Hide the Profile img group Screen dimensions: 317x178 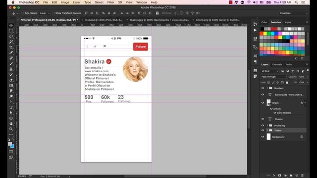(x=263, y=125)
